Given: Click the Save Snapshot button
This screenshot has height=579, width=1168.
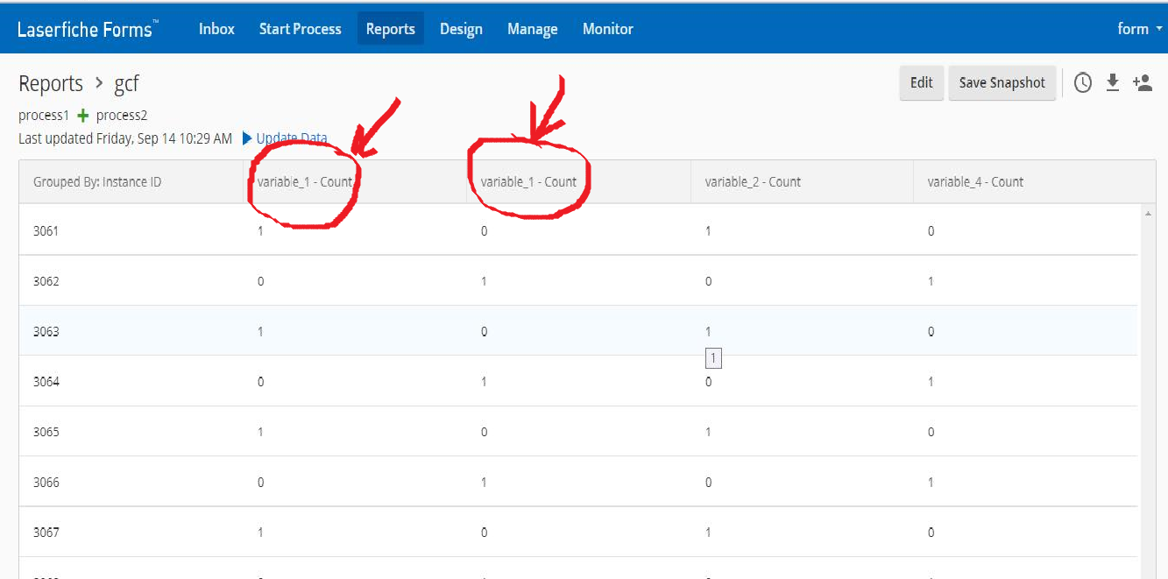Looking at the screenshot, I should 1002,83.
